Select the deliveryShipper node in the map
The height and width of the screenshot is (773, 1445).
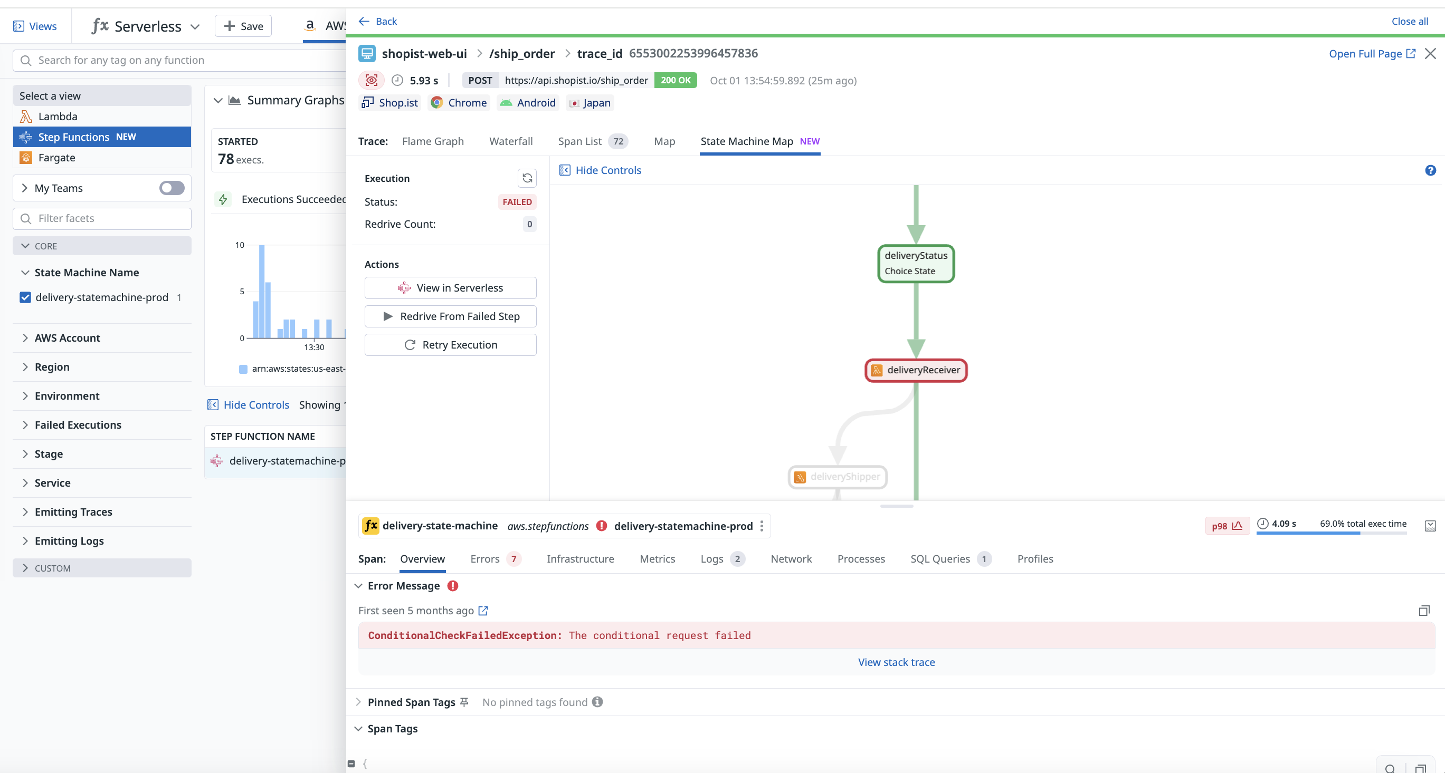click(838, 477)
